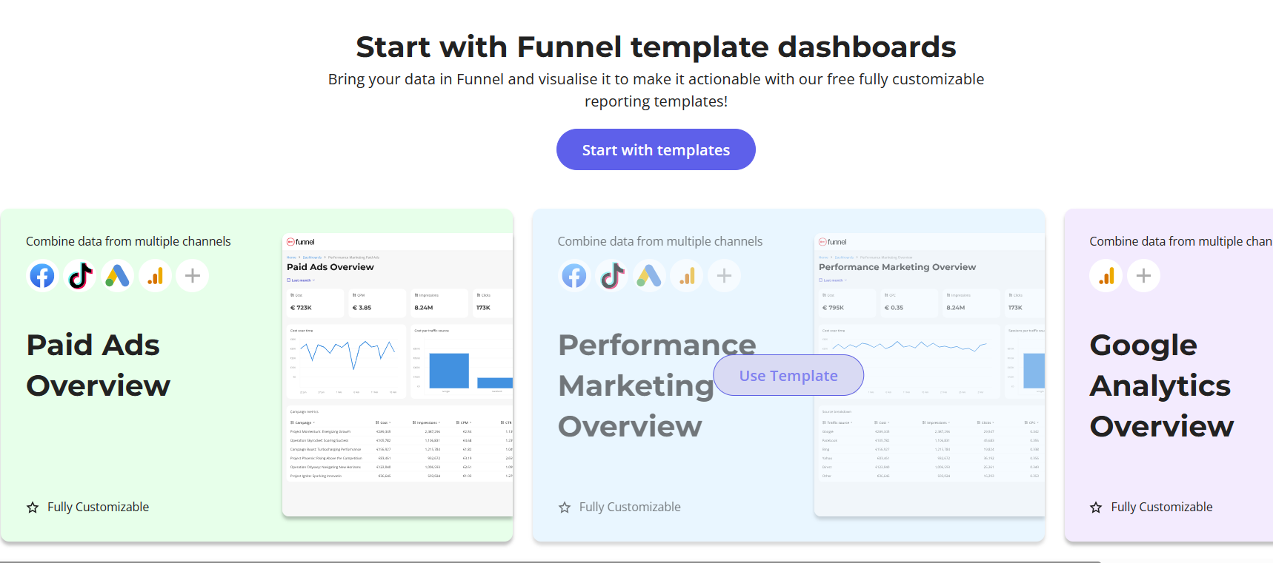The image size is (1273, 563).
Task: Click TikTok icon in Performance Marketing card
Action: [612, 276]
